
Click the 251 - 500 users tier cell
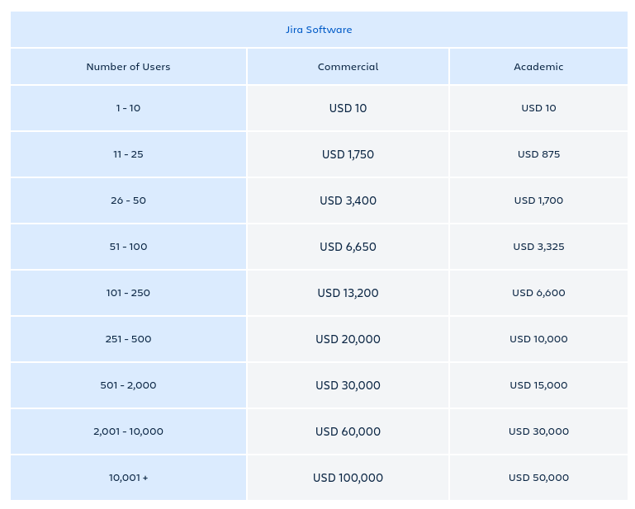tap(128, 339)
